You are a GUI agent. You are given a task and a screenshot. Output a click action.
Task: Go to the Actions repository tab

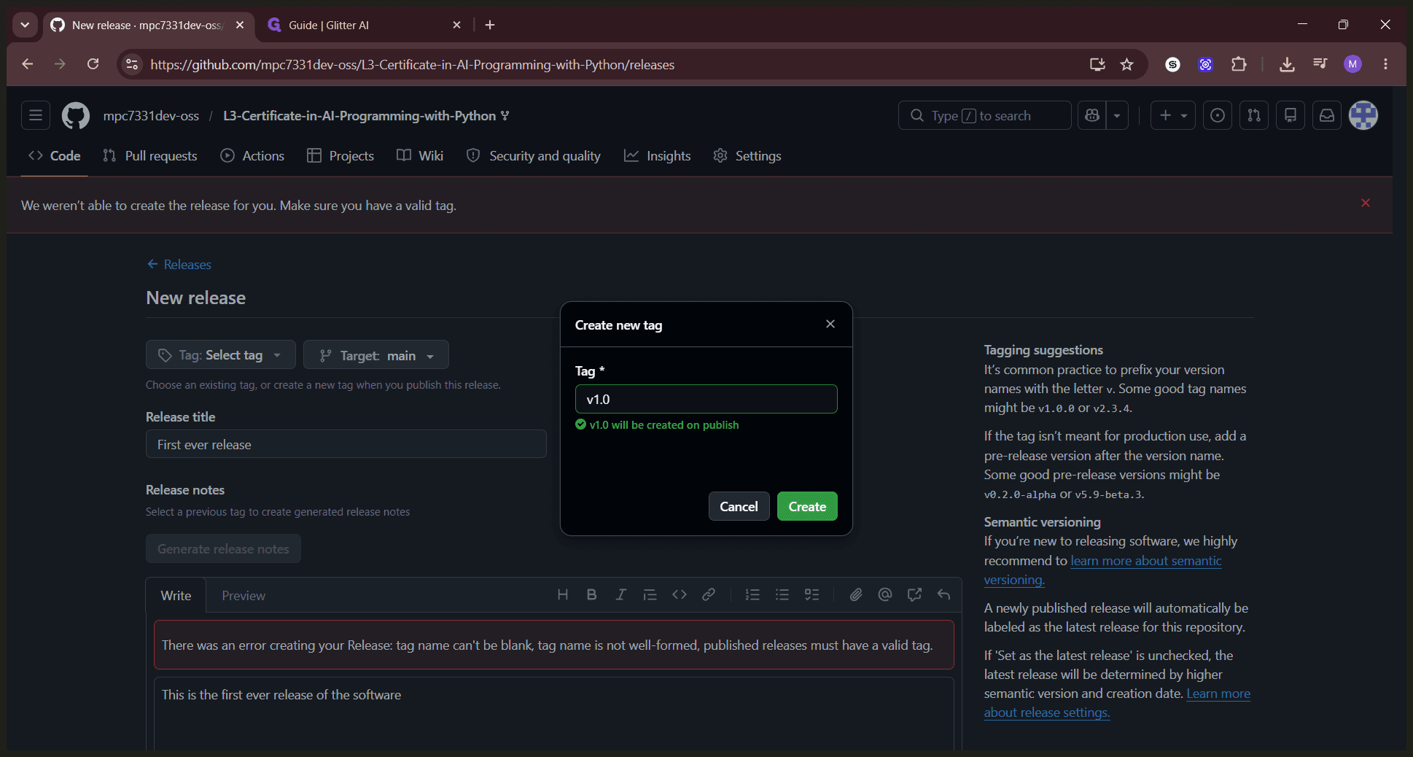click(x=252, y=156)
